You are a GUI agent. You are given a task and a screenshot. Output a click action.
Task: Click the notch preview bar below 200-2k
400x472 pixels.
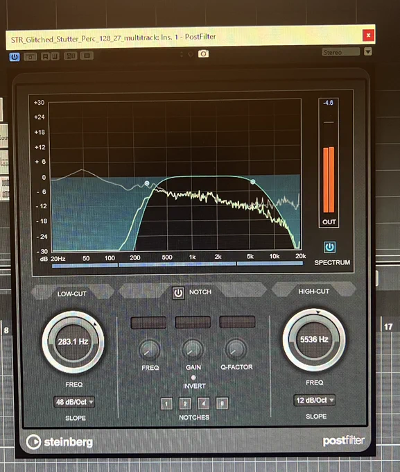coord(177,264)
